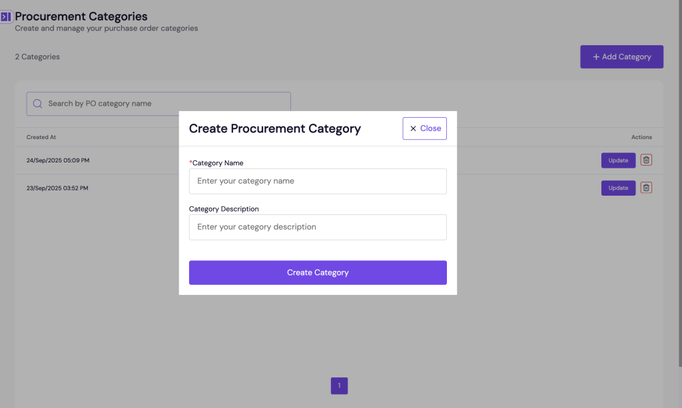Select the 23/Sep/2025 03:52 PM row timestamp

click(57, 188)
